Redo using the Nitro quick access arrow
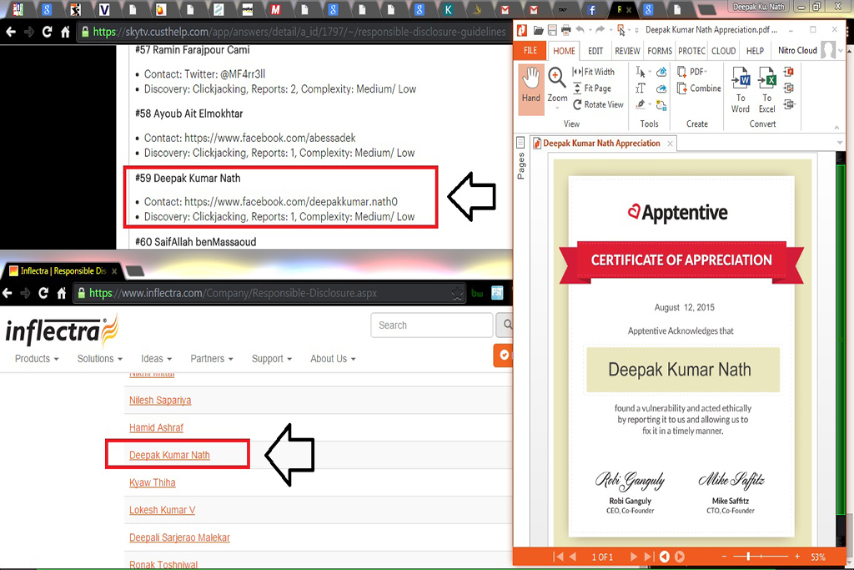The width and height of the screenshot is (854, 570). [x=600, y=30]
